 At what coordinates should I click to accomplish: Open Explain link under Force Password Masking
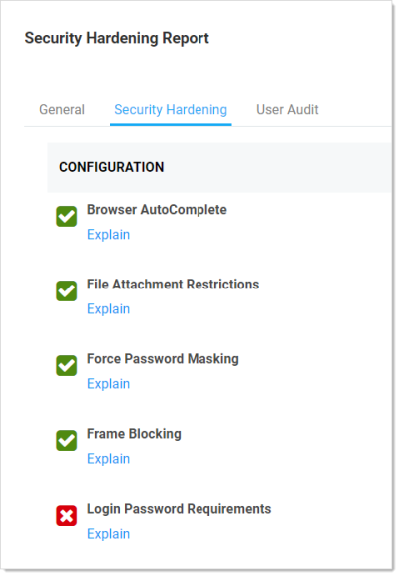click(x=109, y=384)
